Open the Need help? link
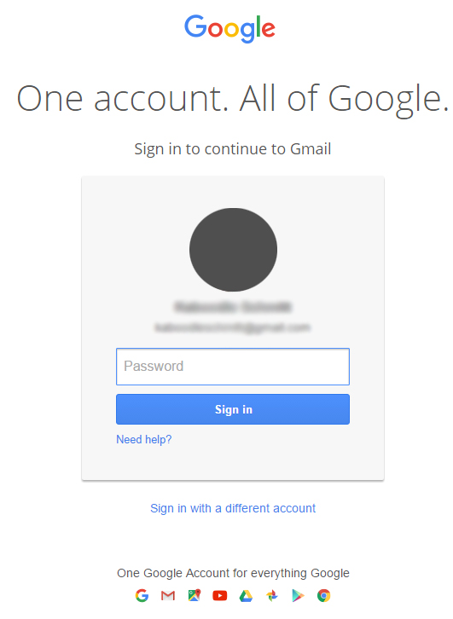Viewport: 453px width, 619px height. pos(144,439)
